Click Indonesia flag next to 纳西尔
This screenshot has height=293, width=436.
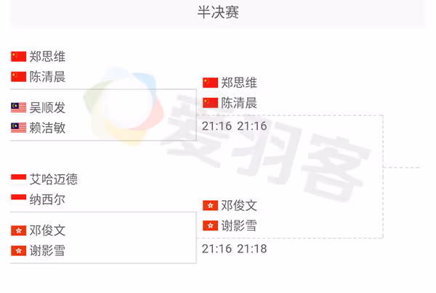pos(19,199)
